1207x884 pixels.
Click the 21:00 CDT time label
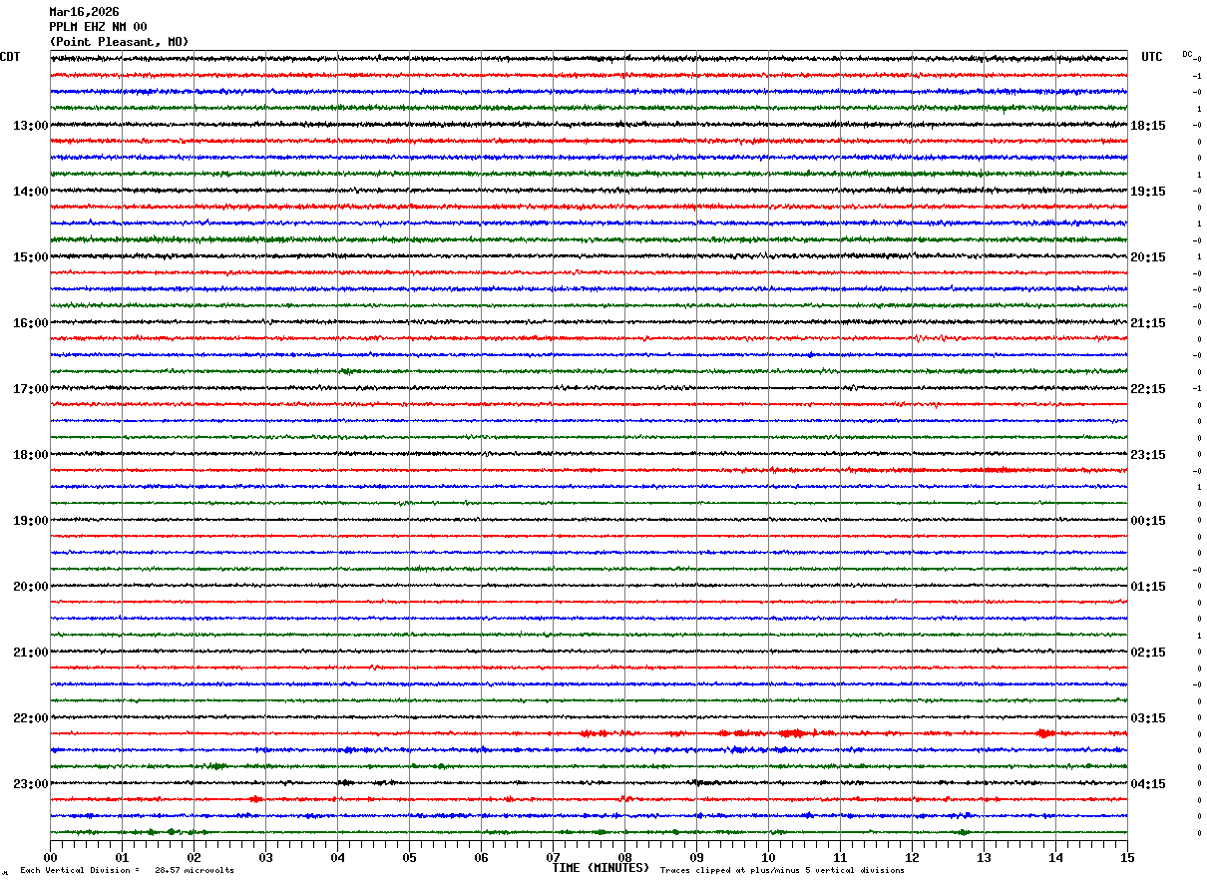(x=30, y=653)
